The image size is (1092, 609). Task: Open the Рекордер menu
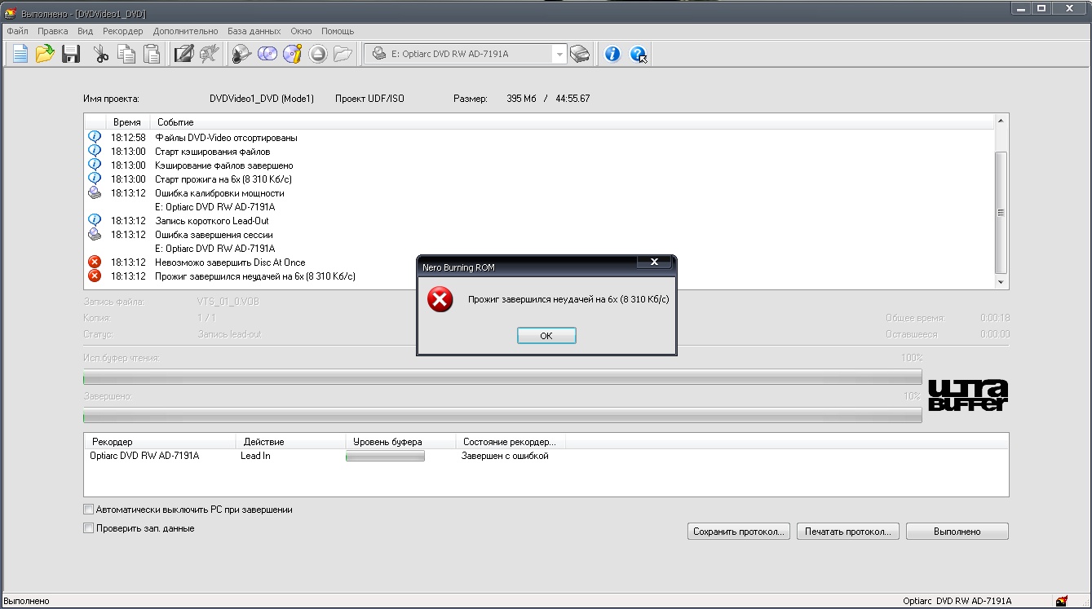point(123,31)
